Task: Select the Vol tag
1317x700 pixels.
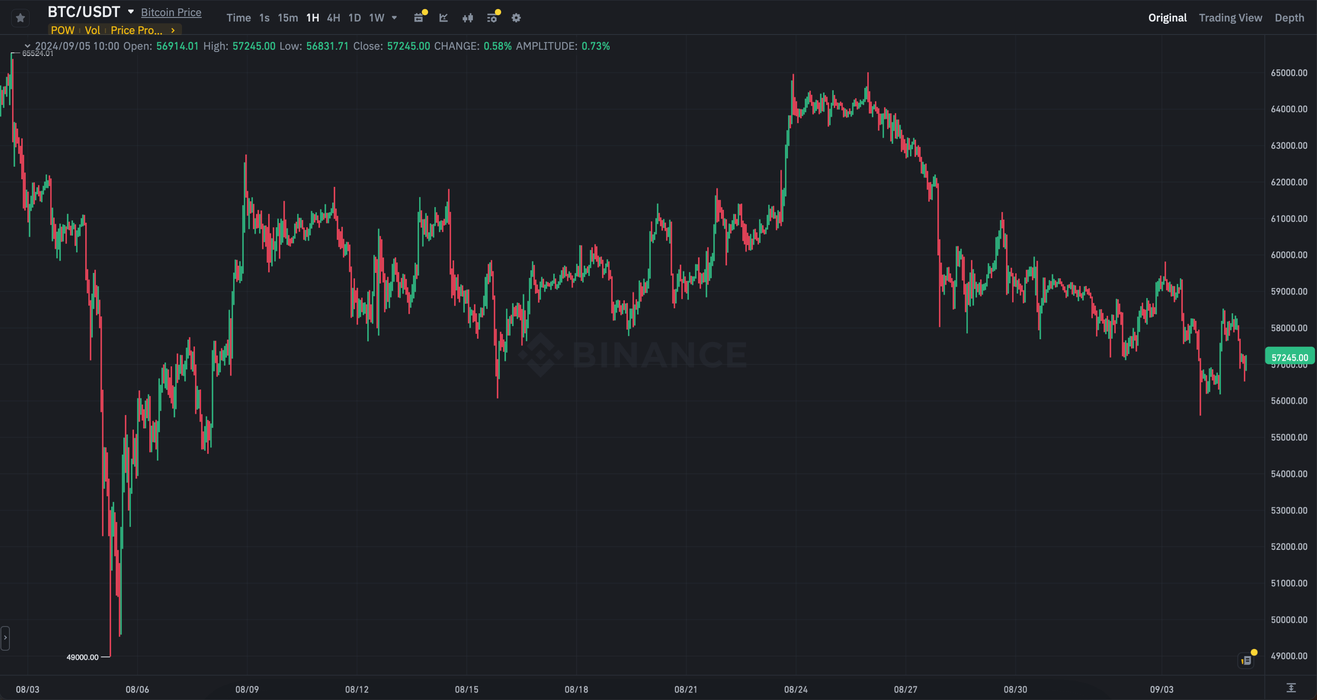Action: pos(92,30)
